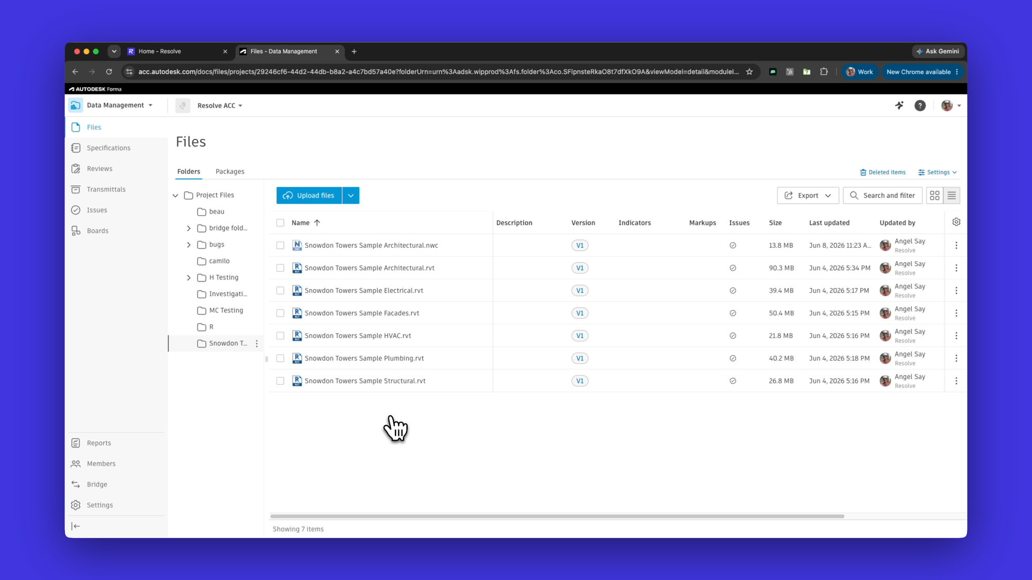Open the Settings dropdown near Deleted items

point(938,172)
